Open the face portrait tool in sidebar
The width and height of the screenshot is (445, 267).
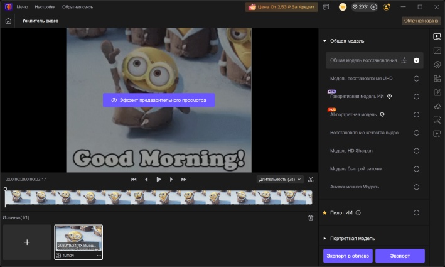point(437,65)
